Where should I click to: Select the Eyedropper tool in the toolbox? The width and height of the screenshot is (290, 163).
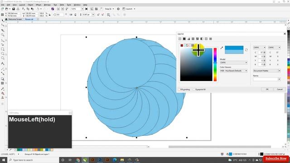point(2,89)
